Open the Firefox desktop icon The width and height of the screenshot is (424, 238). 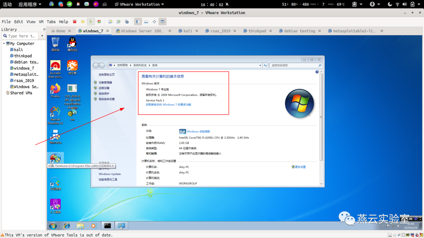(x=55, y=90)
